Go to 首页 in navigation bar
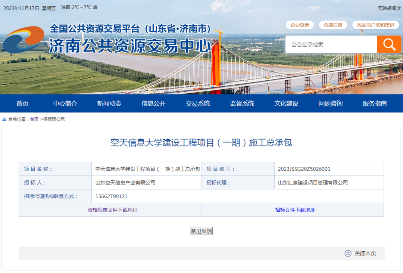Screen dimensions: 403x273 tap(22, 103)
